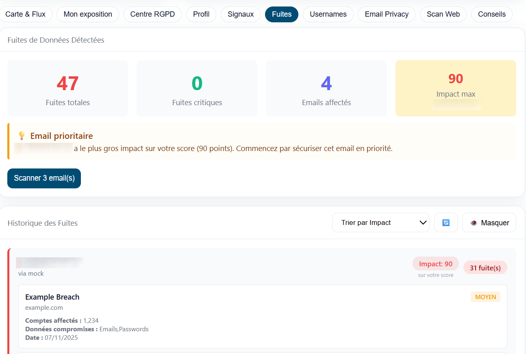Click the Fuites totales stat card
The width and height of the screenshot is (526, 354).
click(67, 88)
